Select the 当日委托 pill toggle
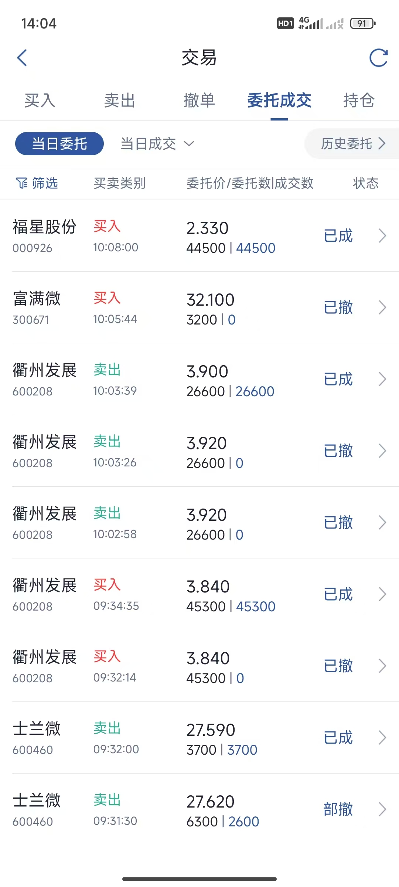Image resolution: width=399 pixels, height=887 pixels. (x=59, y=144)
